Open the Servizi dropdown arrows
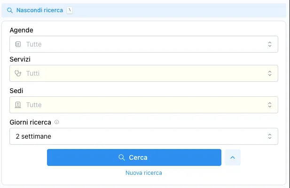Image resolution: width=290 pixels, height=188 pixels. click(270, 73)
